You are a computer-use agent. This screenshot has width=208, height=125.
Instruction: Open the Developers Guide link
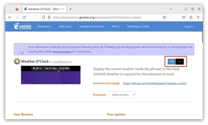(x=138, y=26)
